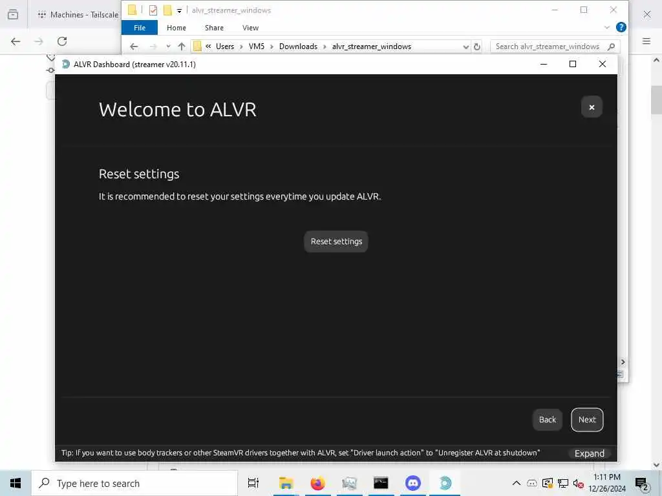Show hidden system tray icons
This screenshot has height=496, width=662.
[516, 483]
